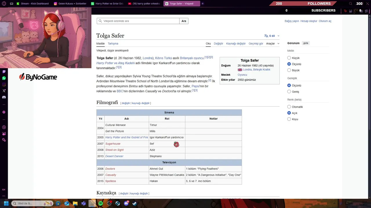Click the Opera GX menu logo
Viewport: 371px width, 208px height.
point(4,3)
